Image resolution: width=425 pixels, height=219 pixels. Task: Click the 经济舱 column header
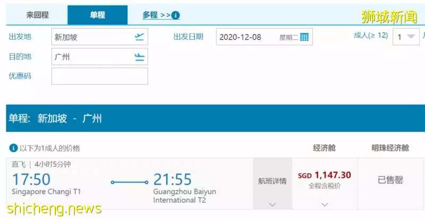(324, 148)
